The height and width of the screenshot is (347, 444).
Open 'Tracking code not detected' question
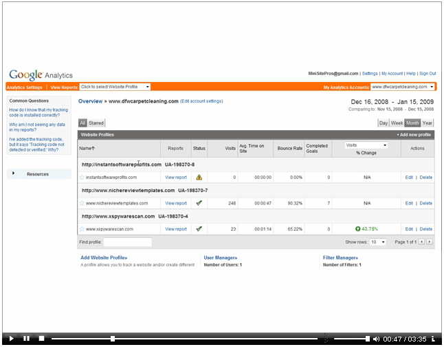pyautogui.click(x=37, y=145)
